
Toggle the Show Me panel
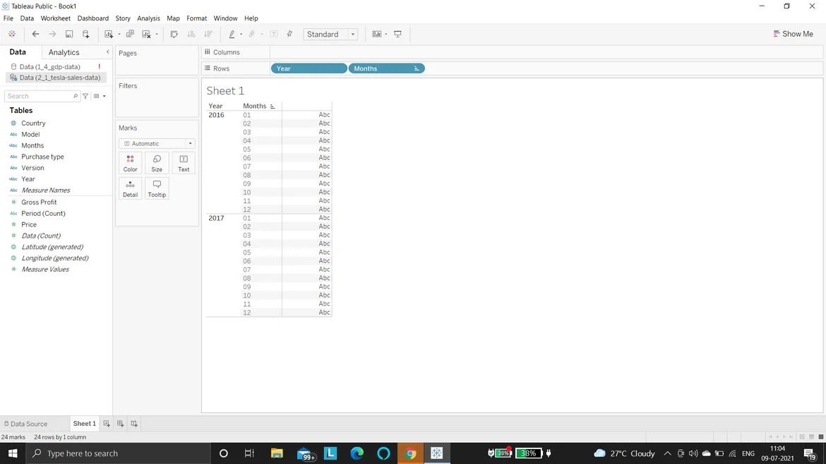[x=793, y=34]
